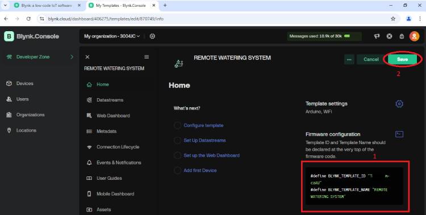Viewport: 426px width, 215px height.
Task: Click the Firmware configuration terminal icon
Action: 399,134
